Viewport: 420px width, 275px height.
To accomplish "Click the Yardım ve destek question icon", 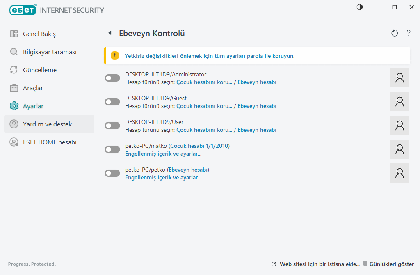I will (14, 124).
